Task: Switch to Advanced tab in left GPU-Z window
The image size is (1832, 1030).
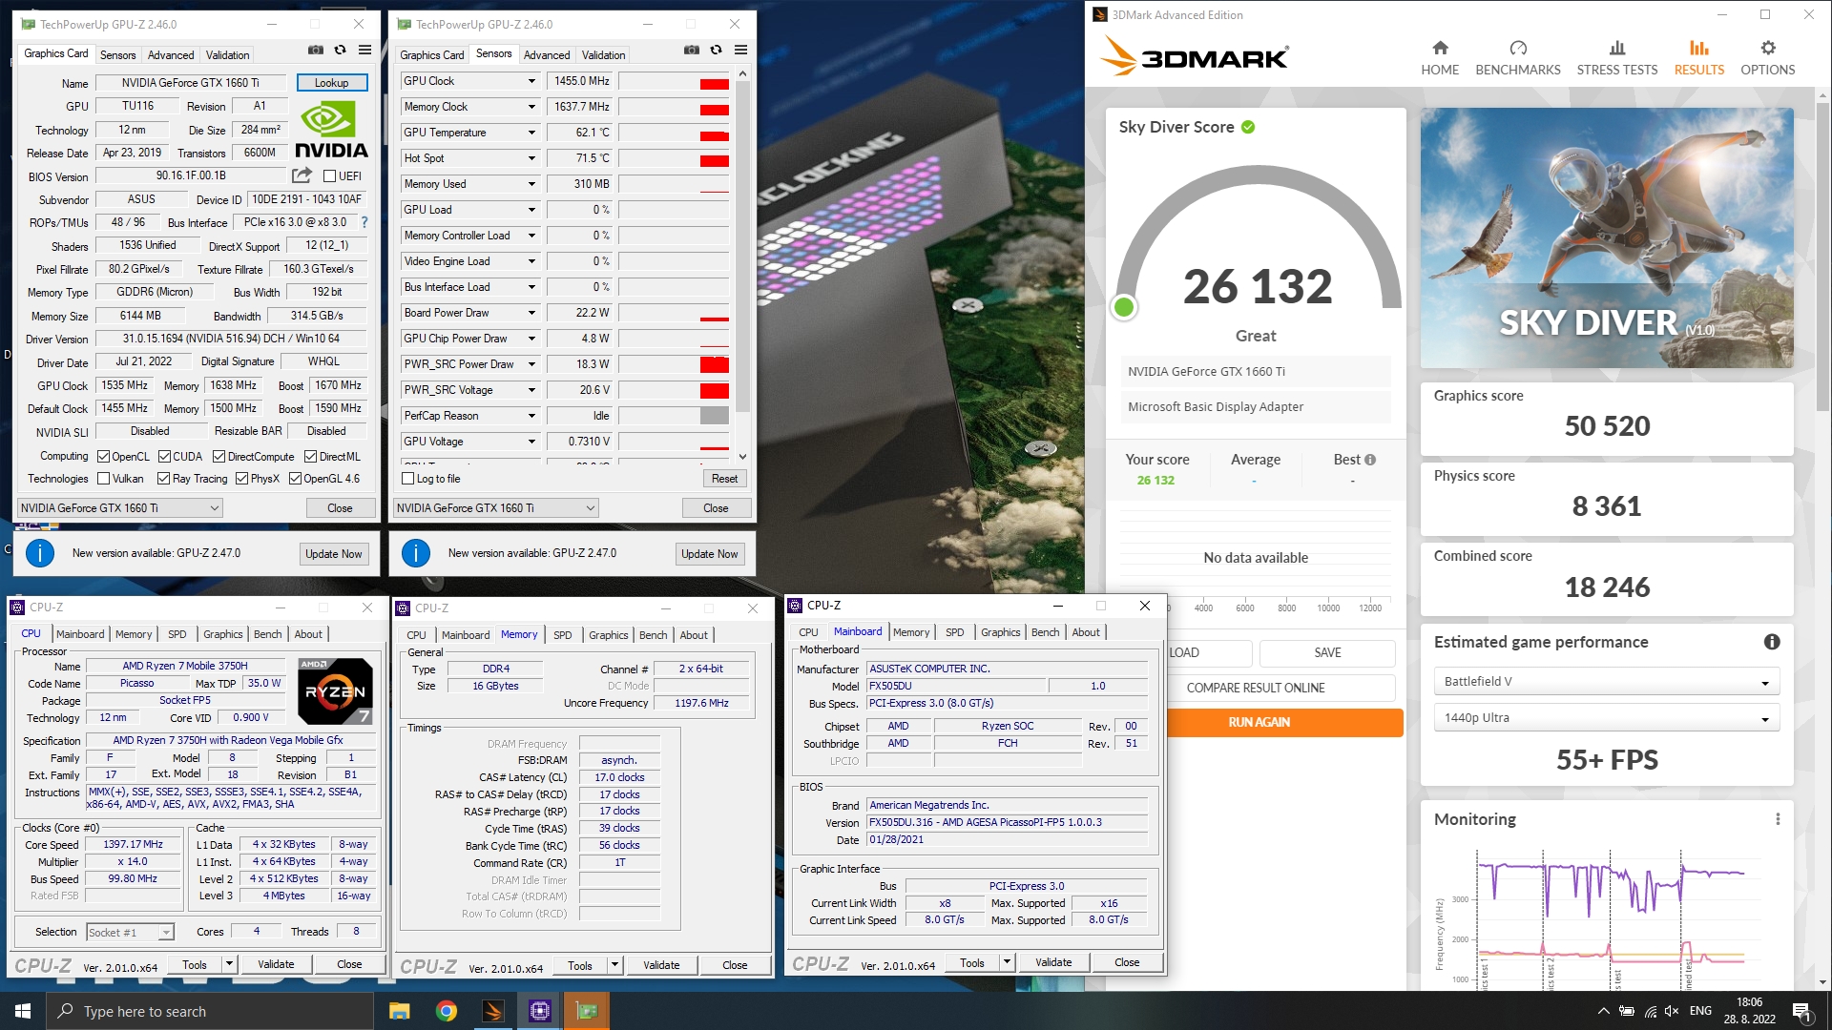Action: pyautogui.click(x=171, y=55)
